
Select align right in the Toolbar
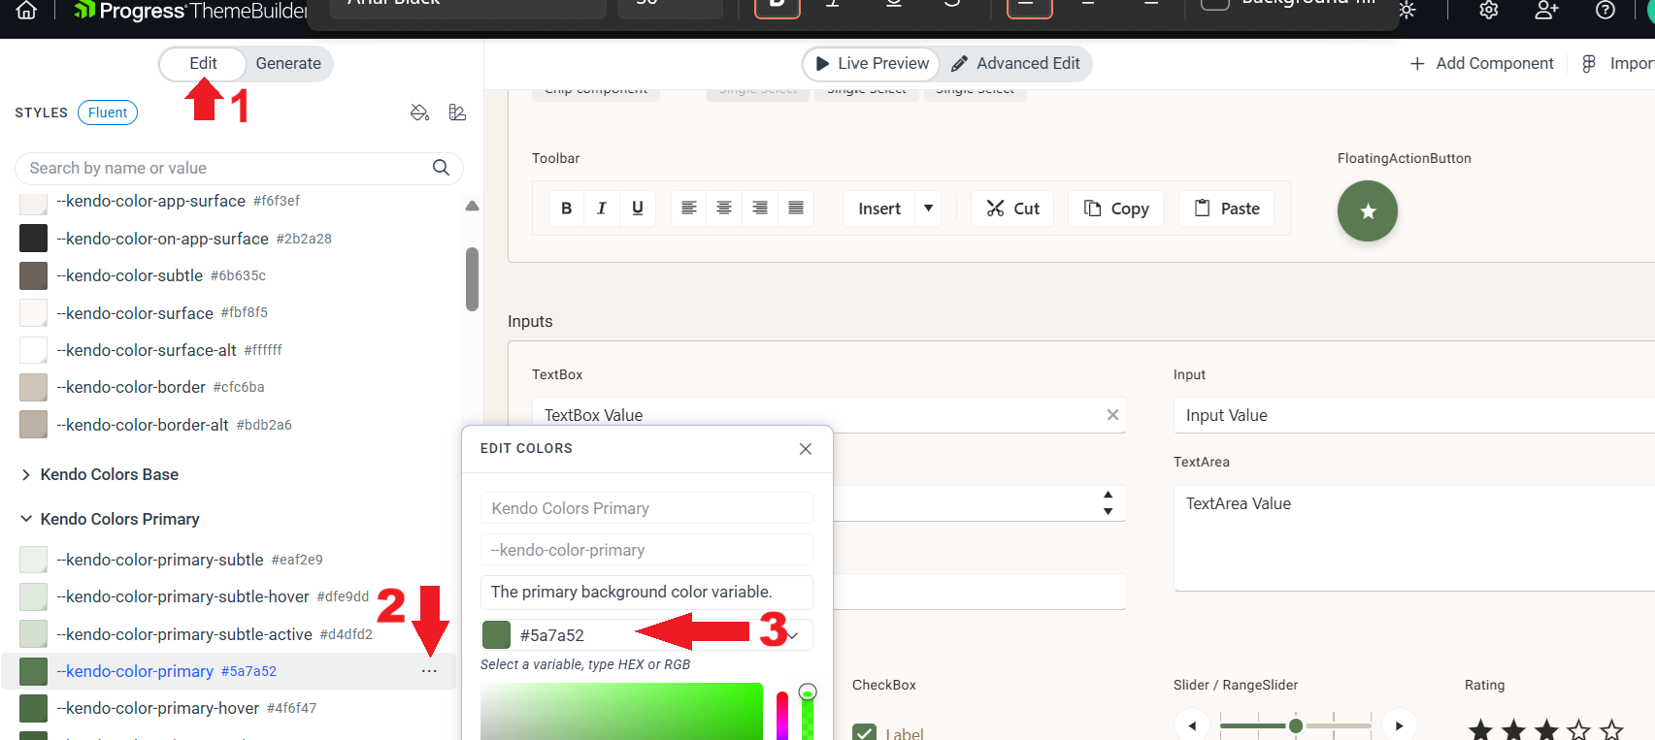click(760, 209)
